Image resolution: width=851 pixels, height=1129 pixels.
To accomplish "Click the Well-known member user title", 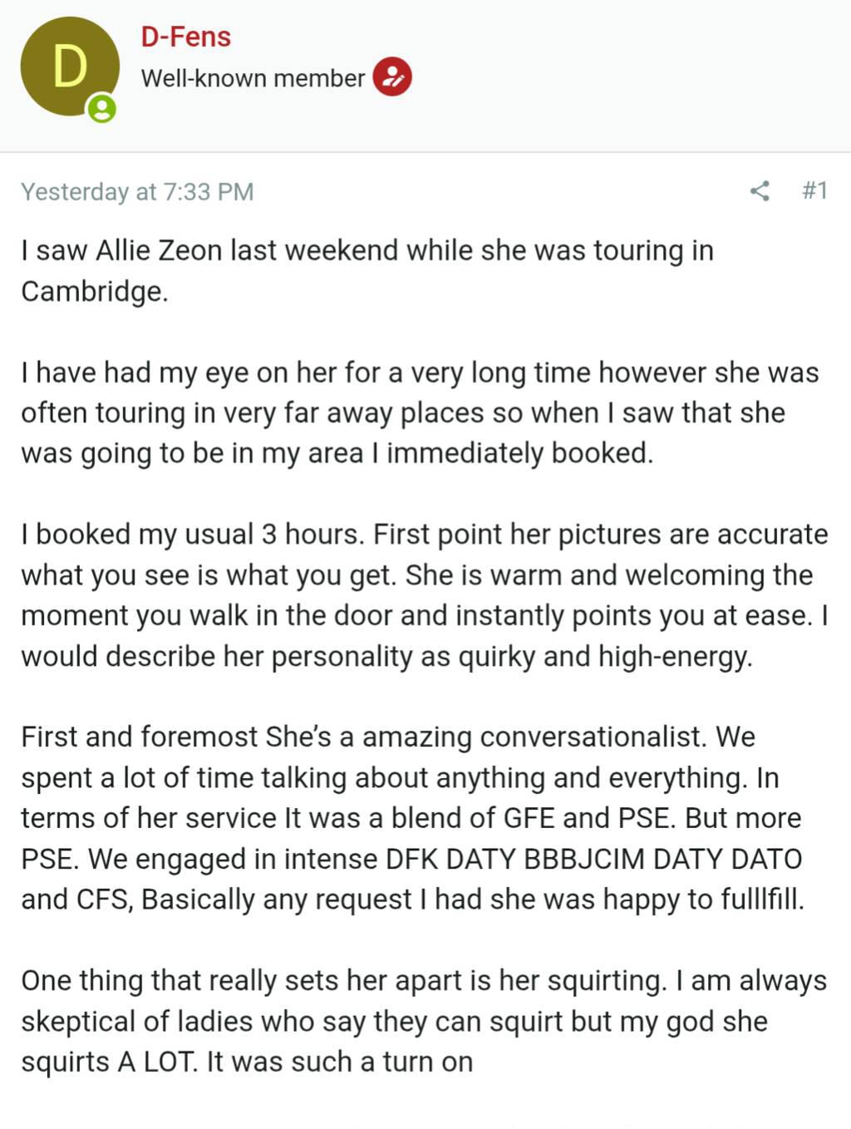I will click(253, 78).
